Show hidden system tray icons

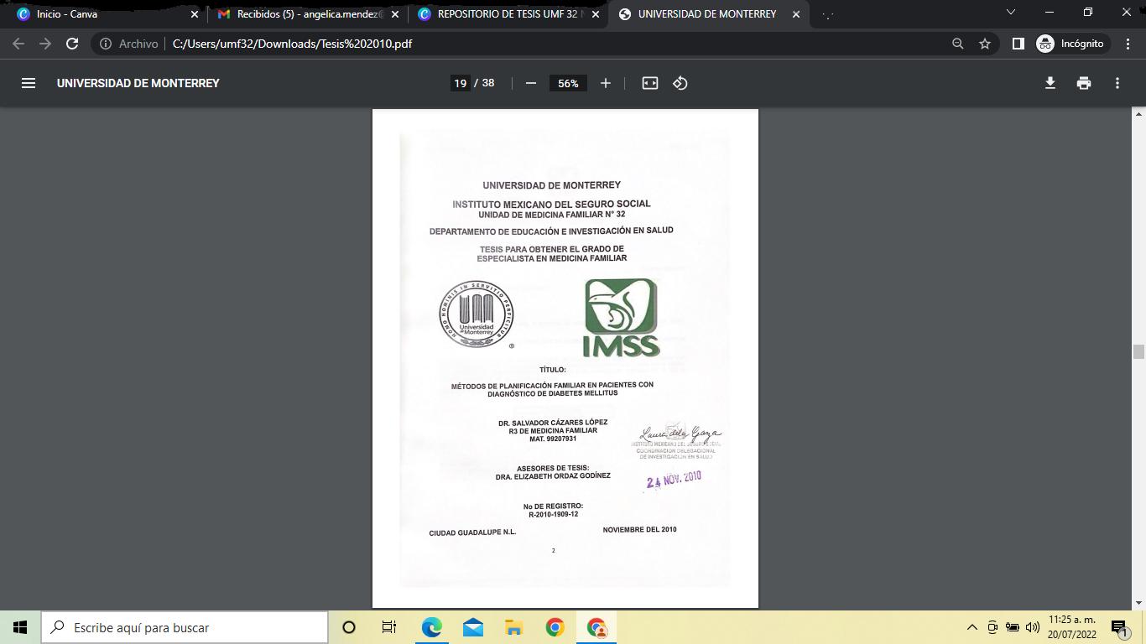click(x=972, y=627)
